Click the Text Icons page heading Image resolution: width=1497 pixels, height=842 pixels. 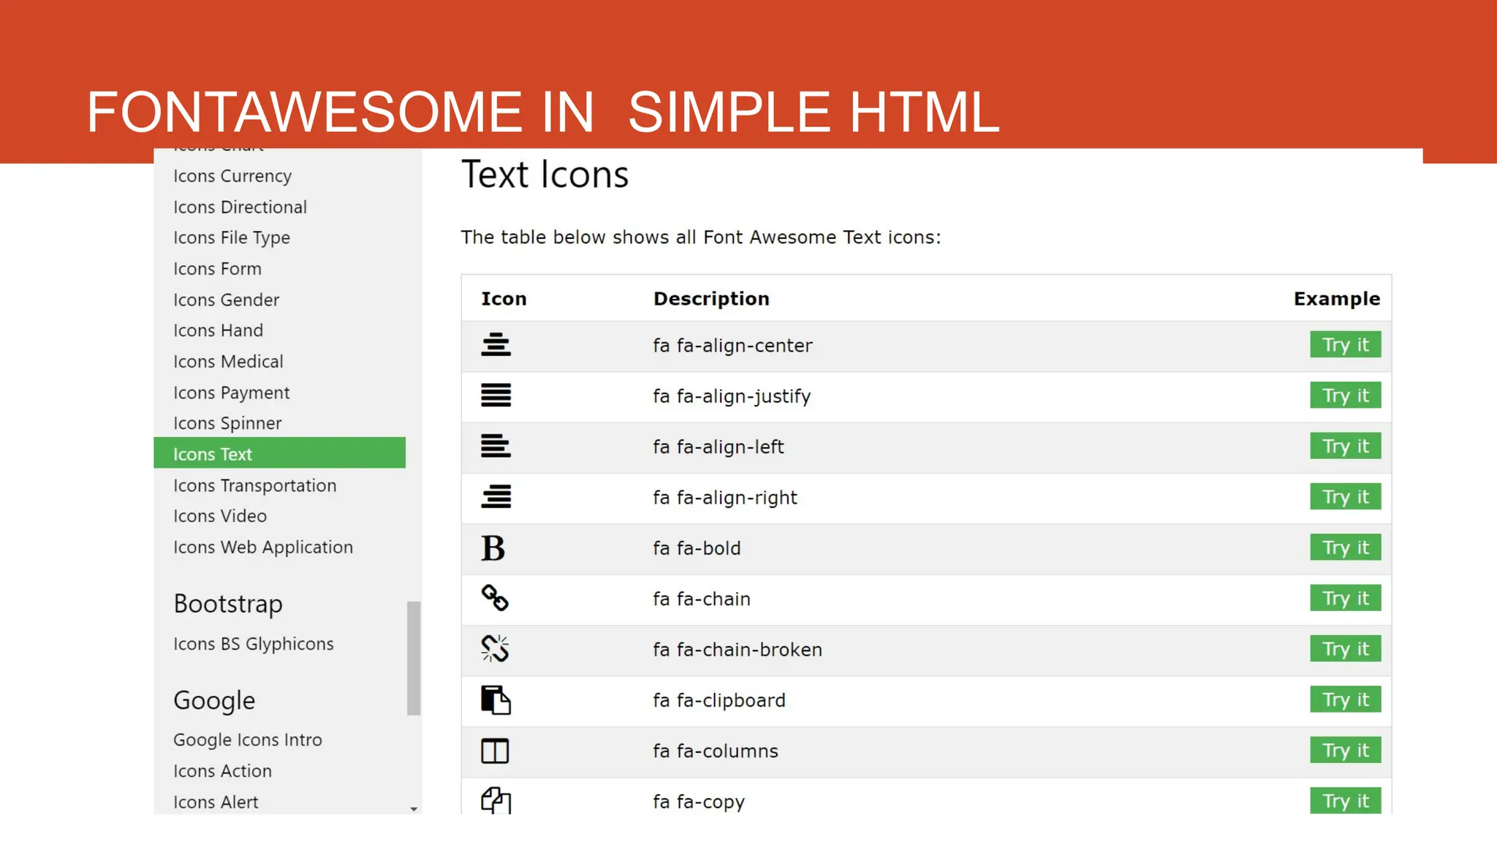[545, 175]
